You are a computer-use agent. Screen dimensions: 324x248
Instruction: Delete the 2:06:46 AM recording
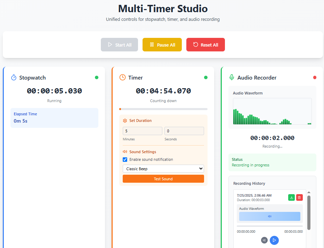[299, 198]
